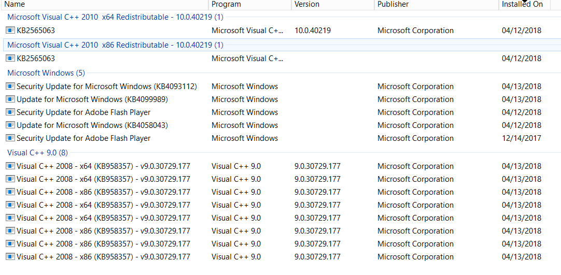Collapse the Microsoft Windows (5) group header

(x=46, y=73)
